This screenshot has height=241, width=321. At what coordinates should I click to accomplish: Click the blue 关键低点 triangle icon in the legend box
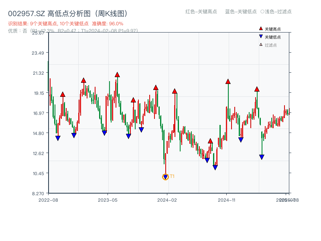(260, 36)
